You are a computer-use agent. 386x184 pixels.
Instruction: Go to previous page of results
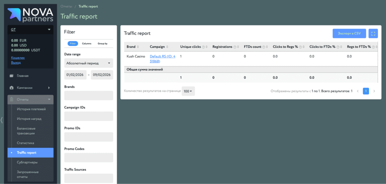pyautogui.click(x=358, y=91)
